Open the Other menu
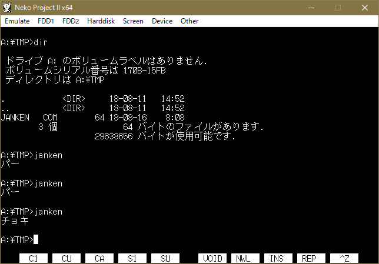The image size is (379, 264). [189, 21]
